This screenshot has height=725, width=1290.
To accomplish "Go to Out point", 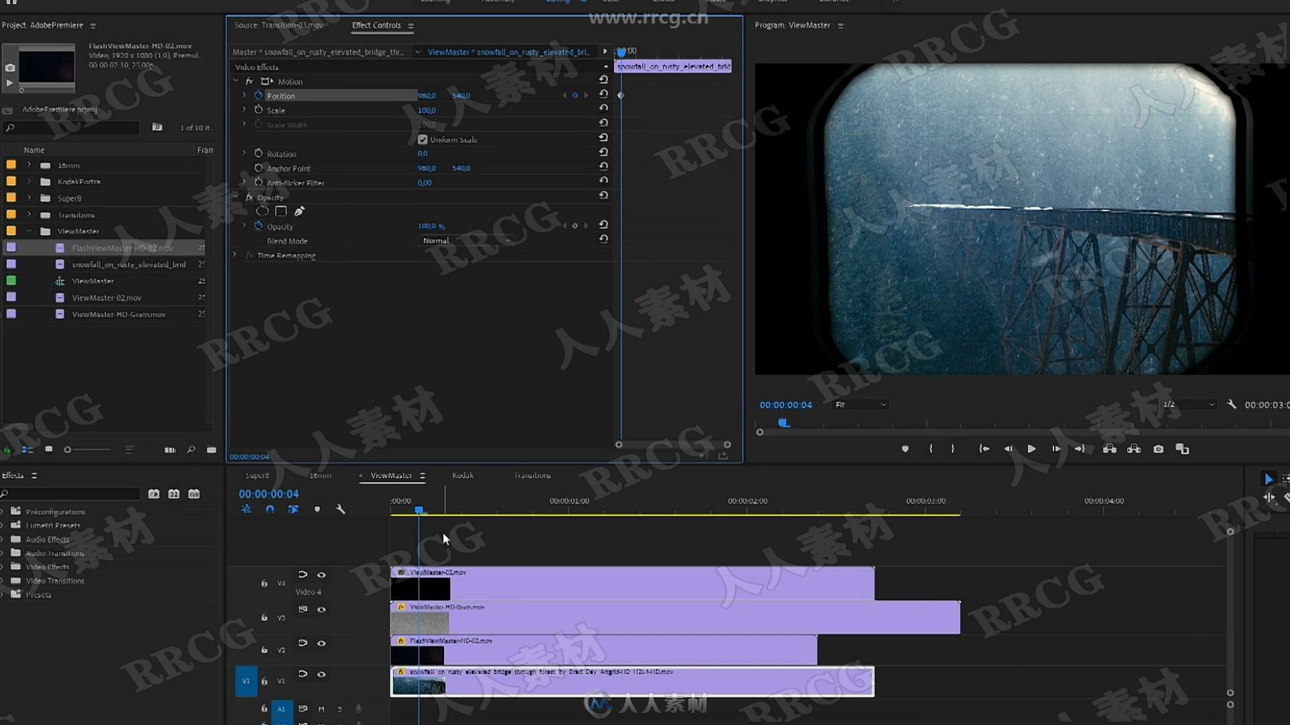I will pos(1080,448).
